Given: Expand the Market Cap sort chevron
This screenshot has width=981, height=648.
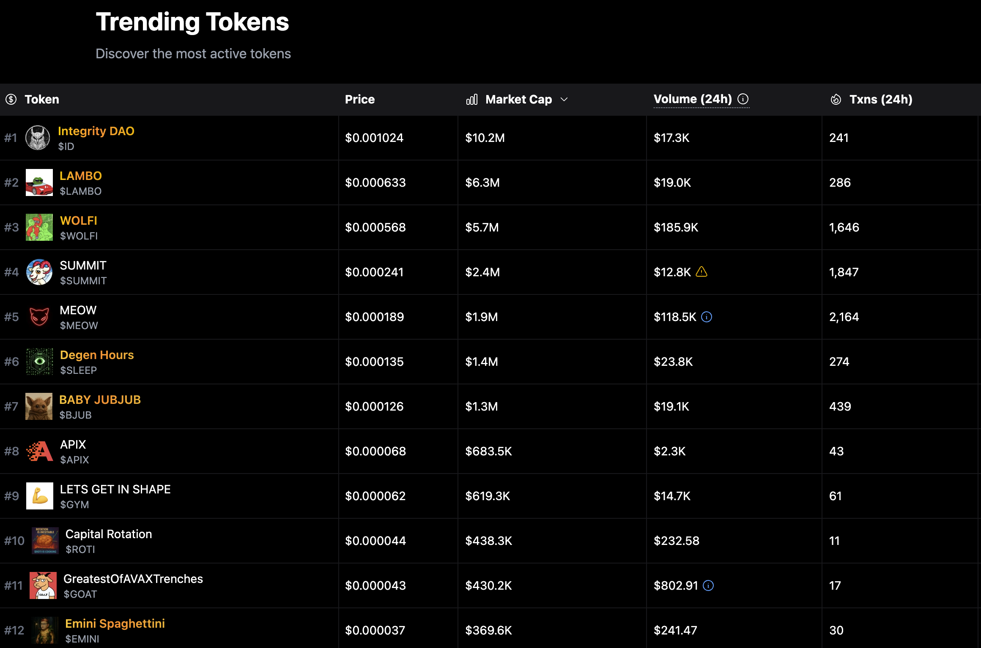Looking at the screenshot, I should point(564,99).
